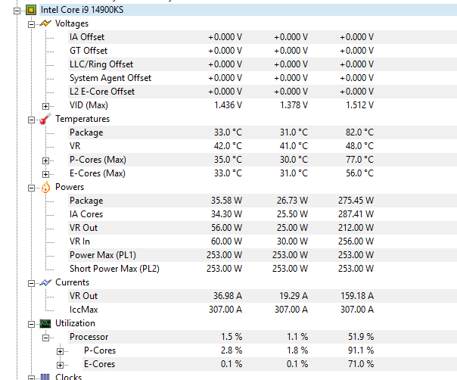The width and height of the screenshot is (457, 380).
Task: Click the Temperatures section label
Action: pos(82,119)
